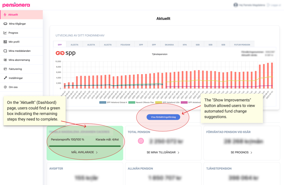Click the Pensionsproffs 100/100 % text
The image size is (284, 185).
pyautogui.click(x=68, y=140)
